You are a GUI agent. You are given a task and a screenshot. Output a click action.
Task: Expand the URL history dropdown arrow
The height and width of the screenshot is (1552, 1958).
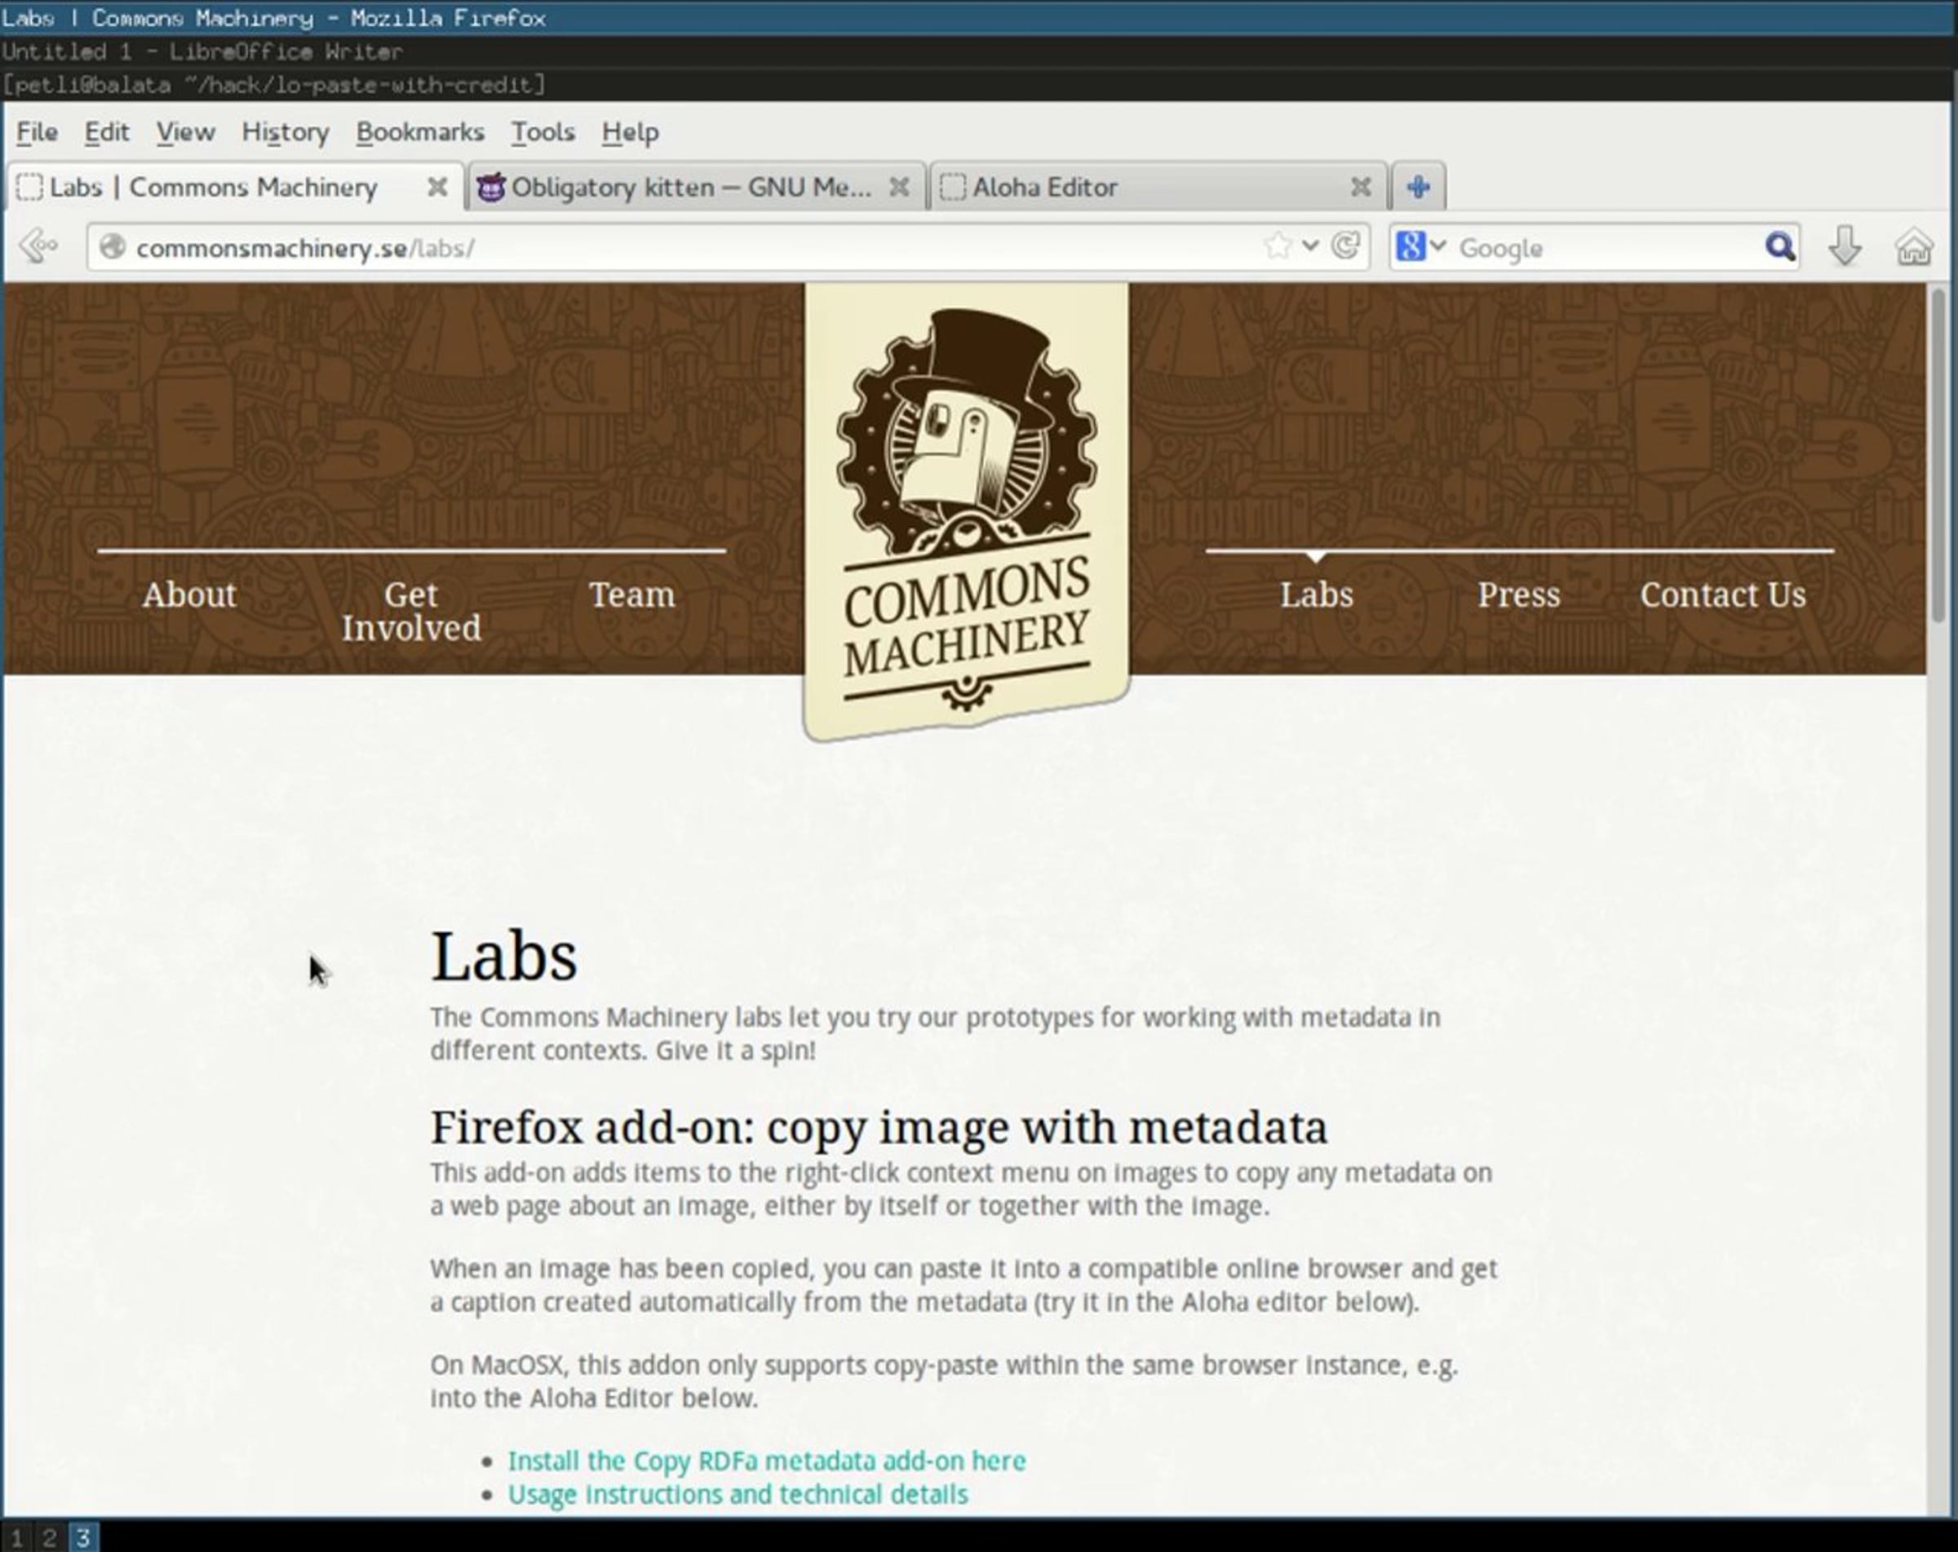[1309, 245]
